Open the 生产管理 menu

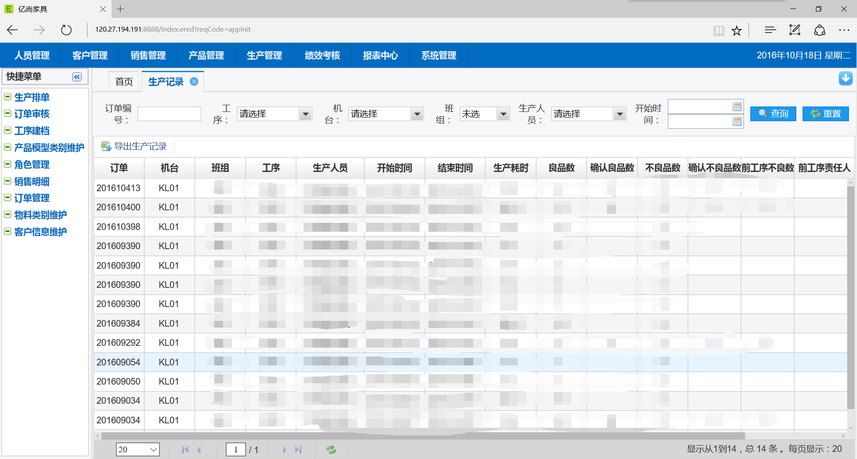pyautogui.click(x=264, y=55)
